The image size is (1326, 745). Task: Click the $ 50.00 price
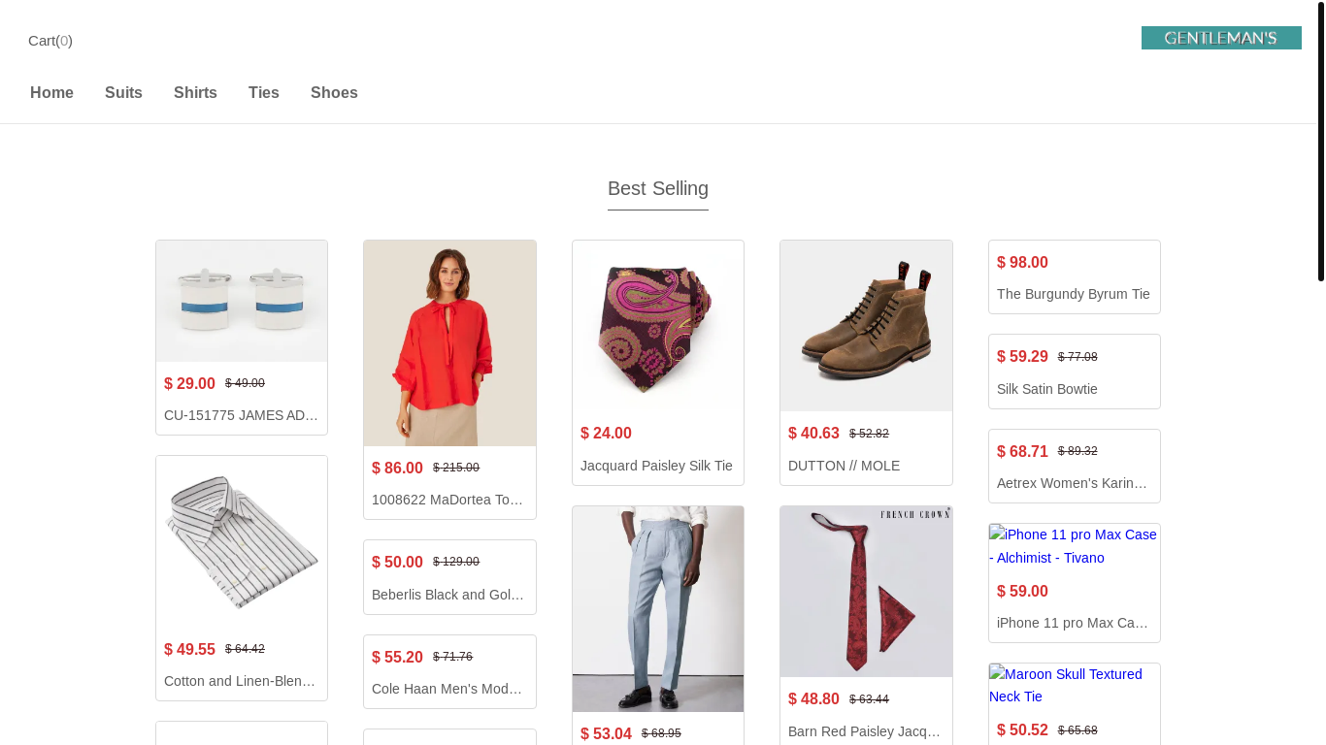[397, 563]
